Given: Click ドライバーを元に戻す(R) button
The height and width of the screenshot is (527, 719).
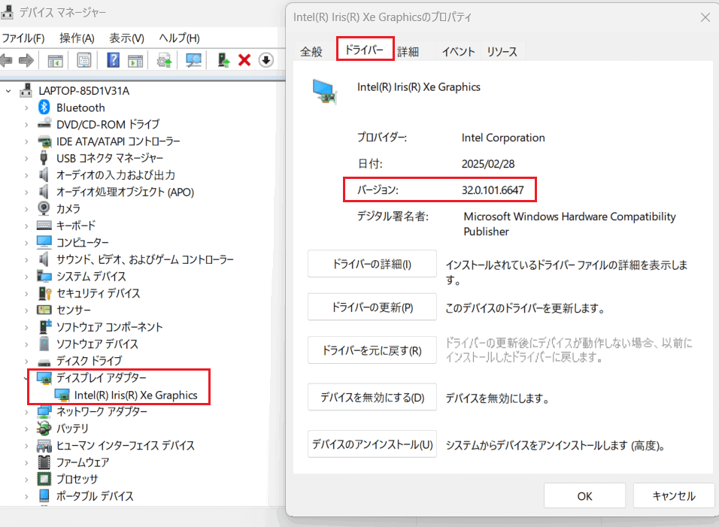Looking at the screenshot, I should click(372, 350).
